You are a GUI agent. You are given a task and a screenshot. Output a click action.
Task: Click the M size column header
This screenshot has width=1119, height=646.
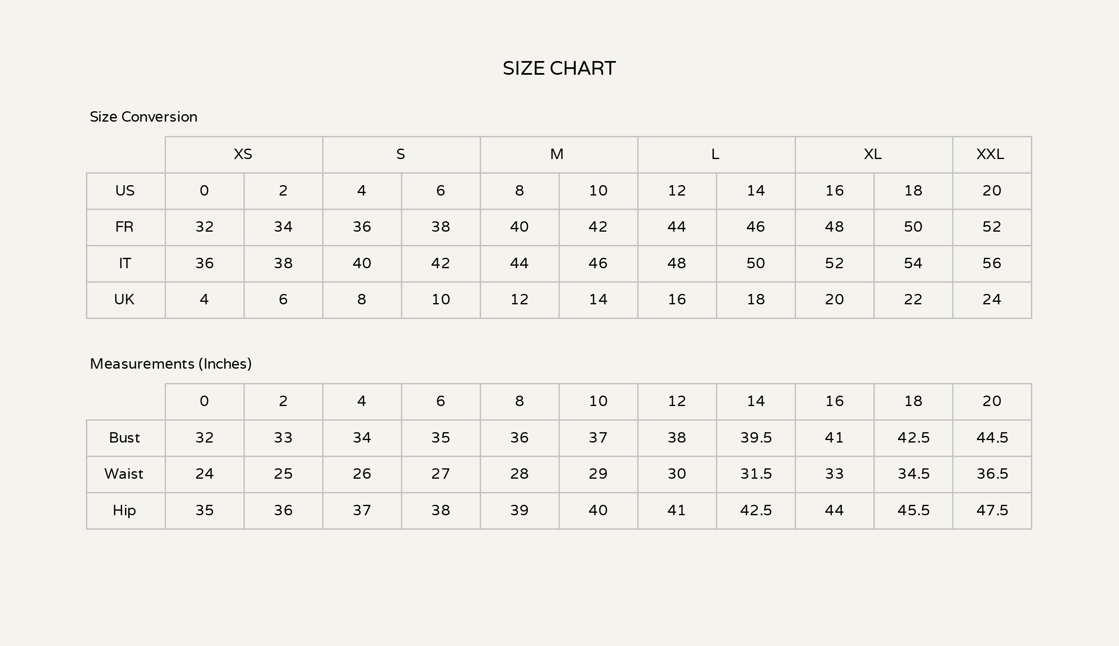557,154
